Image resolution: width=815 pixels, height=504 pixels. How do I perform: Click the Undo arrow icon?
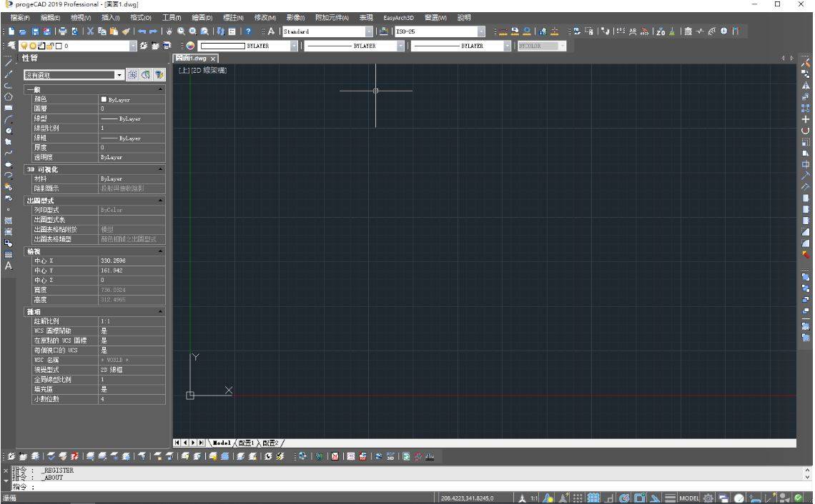pyautogui.click(x=142, y=31)
